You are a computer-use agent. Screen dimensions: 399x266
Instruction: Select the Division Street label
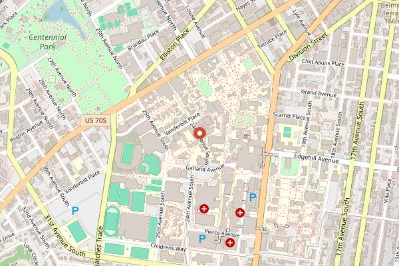coord(309,47)
